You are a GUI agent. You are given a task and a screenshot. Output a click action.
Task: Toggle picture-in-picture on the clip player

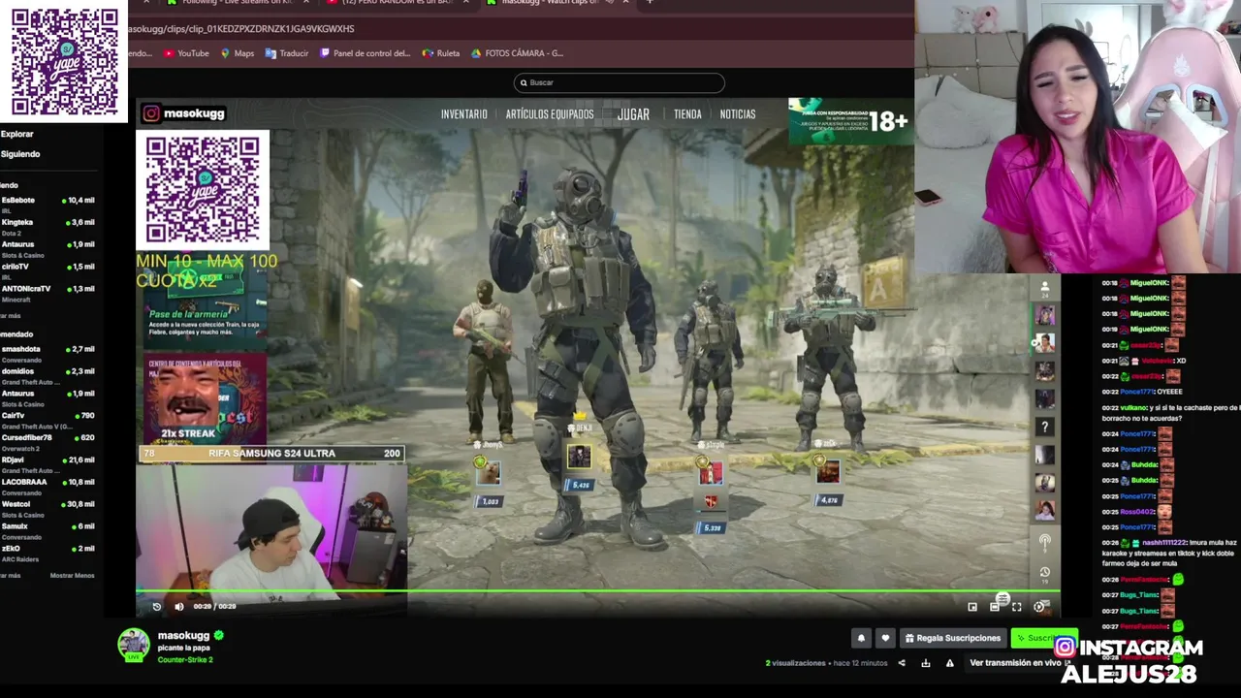[972, 607]
